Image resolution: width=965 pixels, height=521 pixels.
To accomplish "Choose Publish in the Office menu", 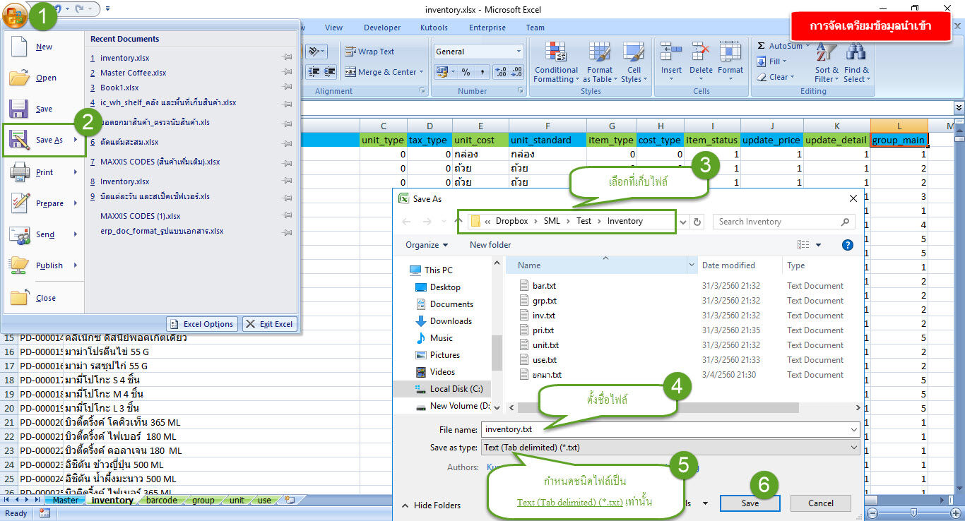I will pyautogui.click(x=44, y=265).
